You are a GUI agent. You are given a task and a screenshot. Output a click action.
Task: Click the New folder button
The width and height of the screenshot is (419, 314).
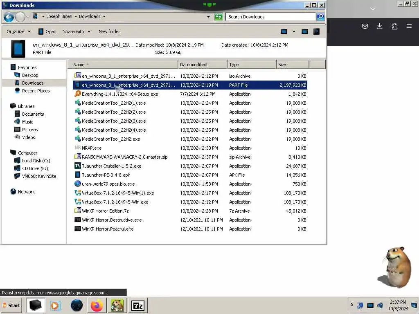pos(109,31)
